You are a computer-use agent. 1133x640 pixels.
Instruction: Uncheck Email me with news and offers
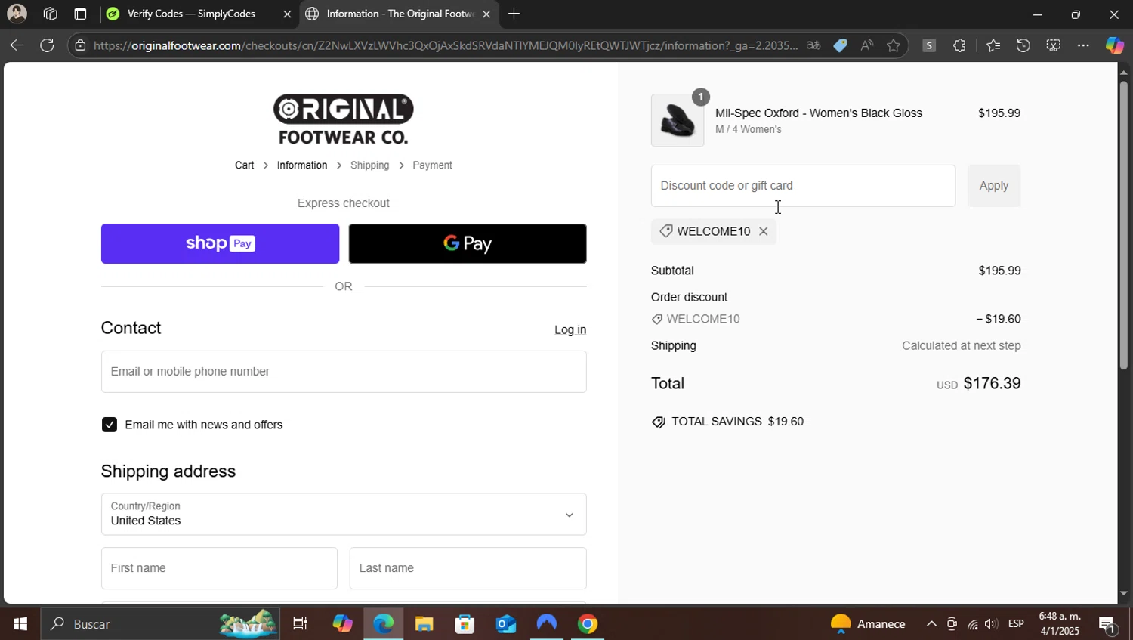[110, 425]
